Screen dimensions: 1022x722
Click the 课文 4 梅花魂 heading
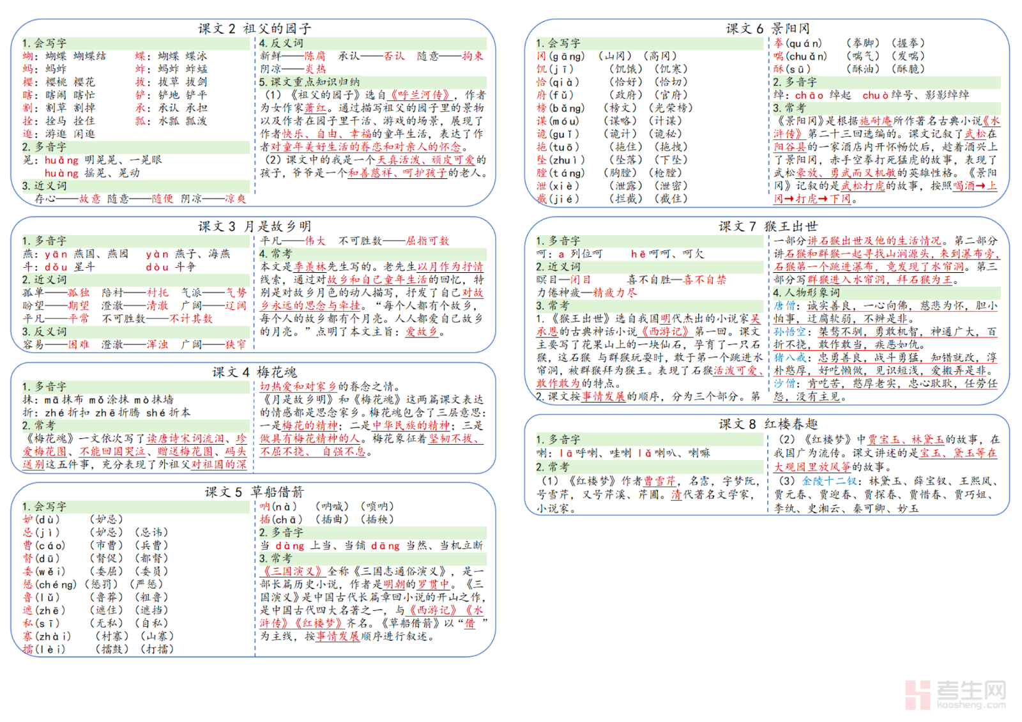[x=254, y=372]
